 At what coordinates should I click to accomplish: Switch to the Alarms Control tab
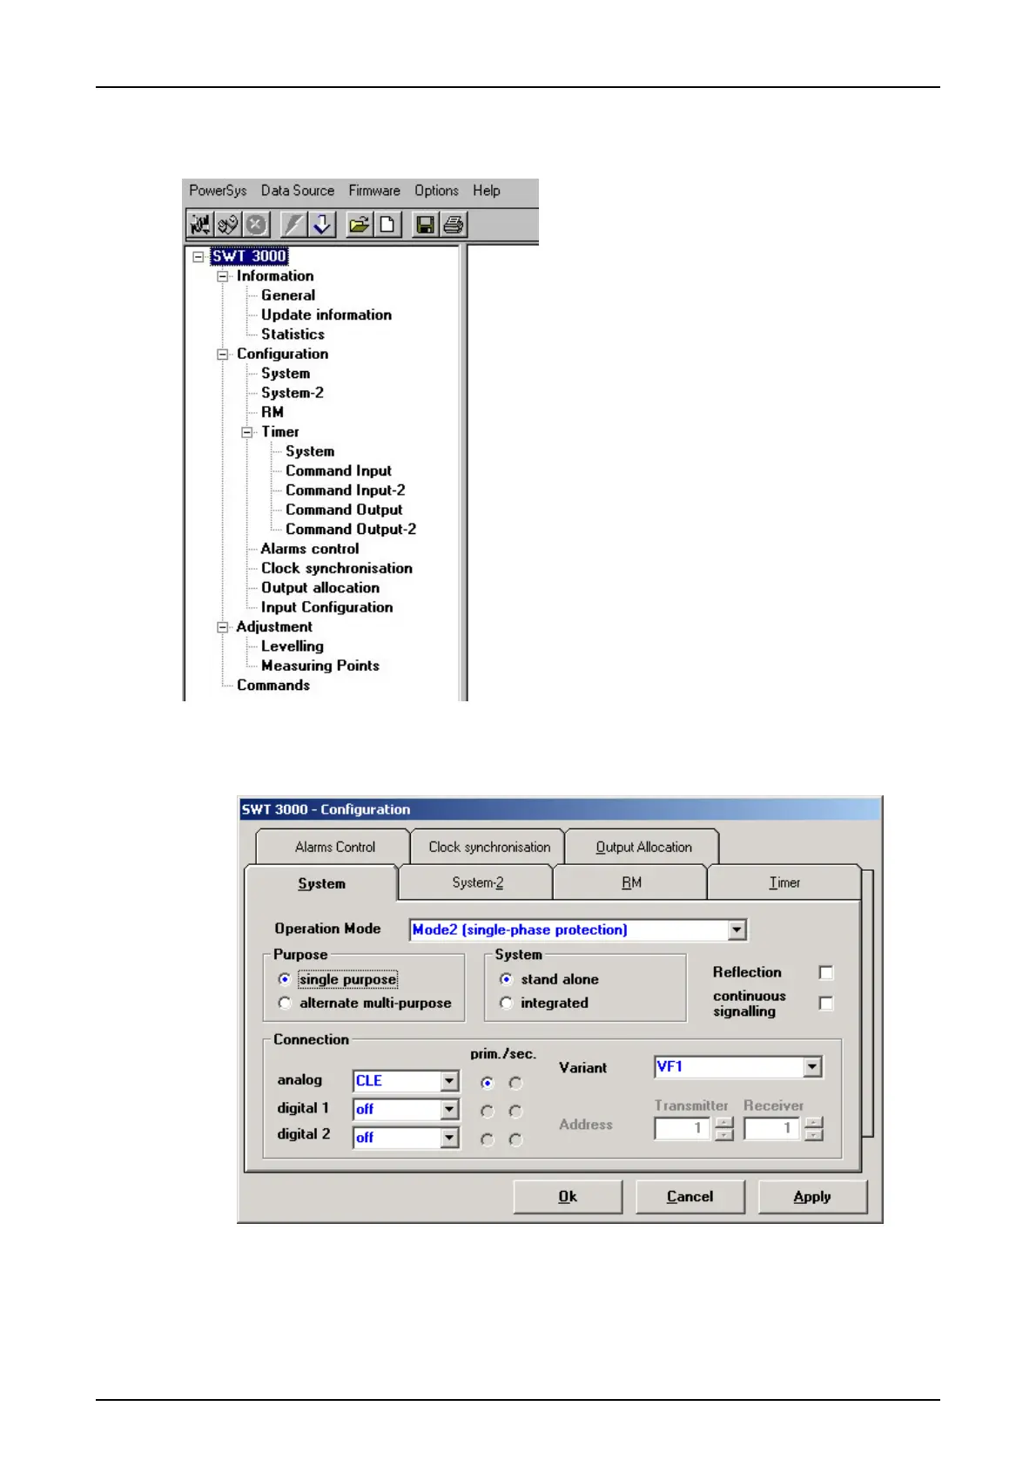pyautogui.click(x=334, y=847)
